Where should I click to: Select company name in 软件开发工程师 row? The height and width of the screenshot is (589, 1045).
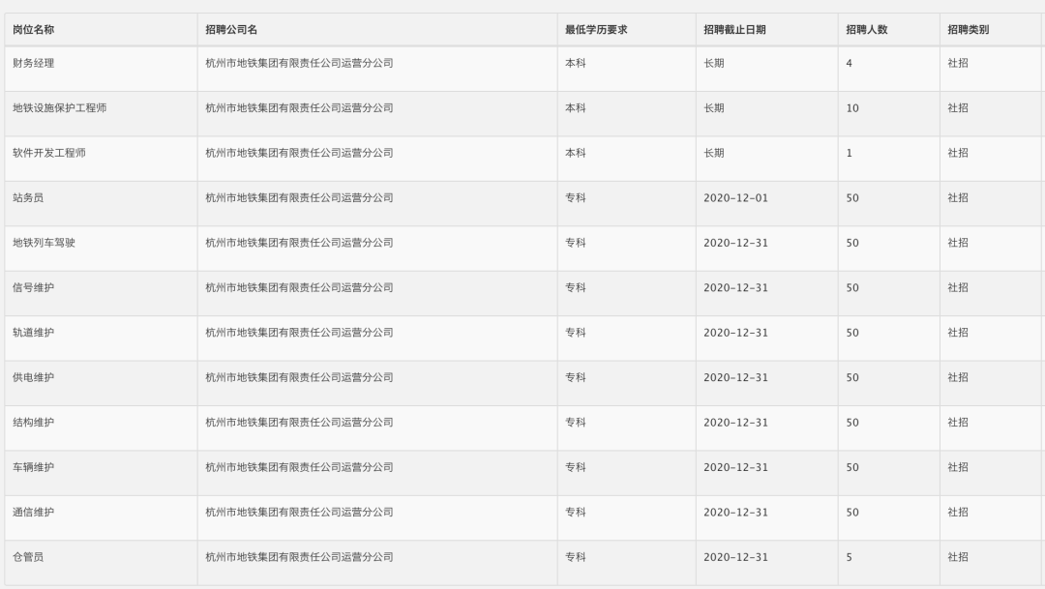[299, 153]
